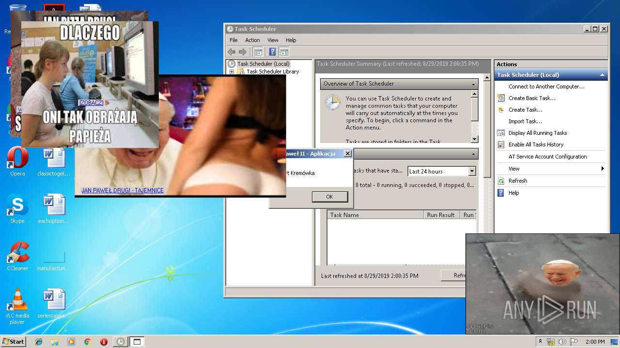
Task: Click AT Service Account Configuration action
Action: pyautogui.click(x=547, y=157)
